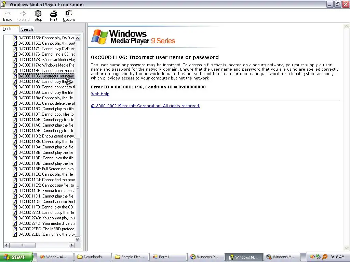Click contents vertical scrollbar thumb
This screenshot has width=350, height=262.
(x=78, y=187)
